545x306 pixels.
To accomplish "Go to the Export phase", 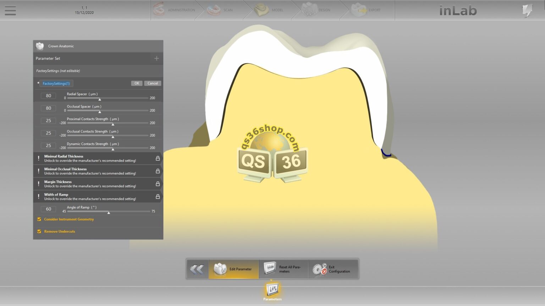I will coord(365,10).
